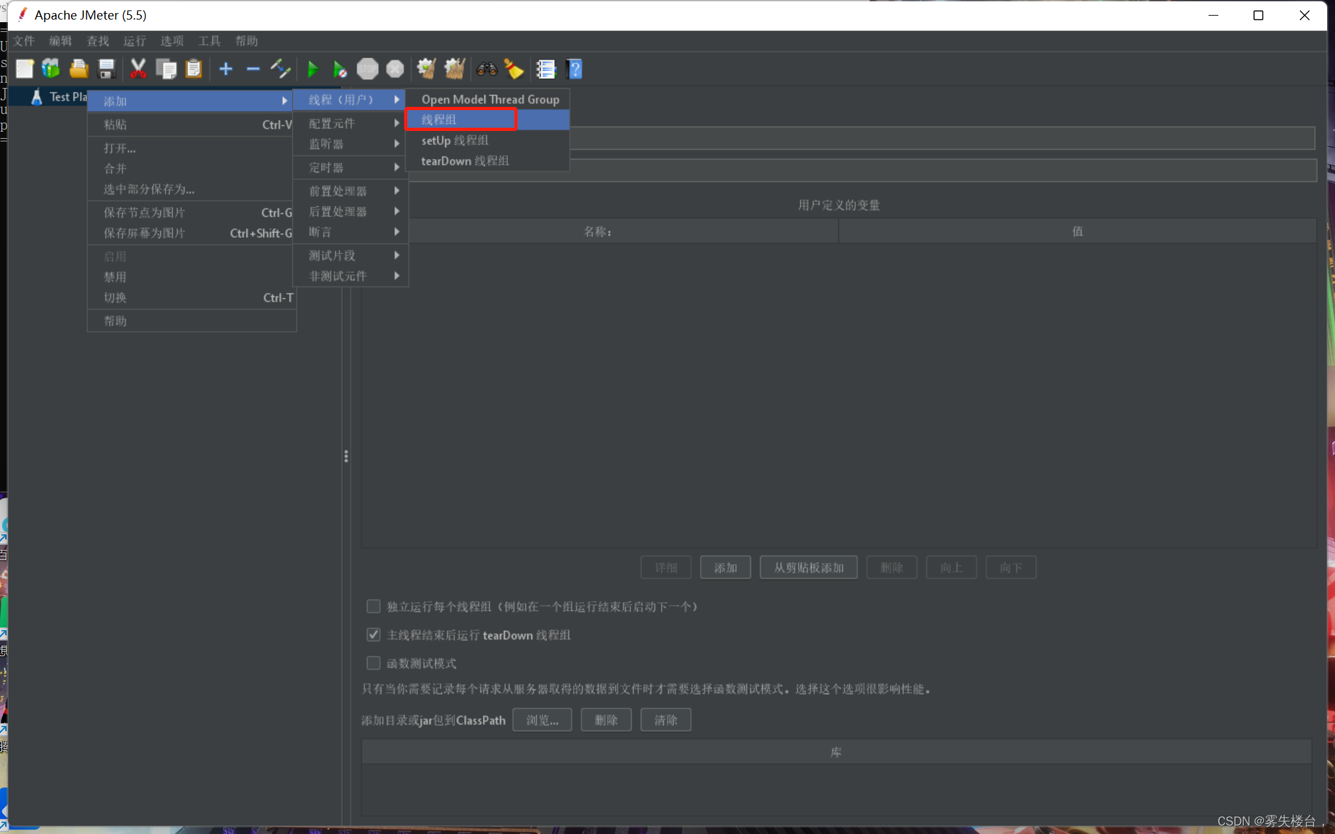Open the 运行 menu
Viewport: 1335px width, 834px height.
(x=135, y=41)
